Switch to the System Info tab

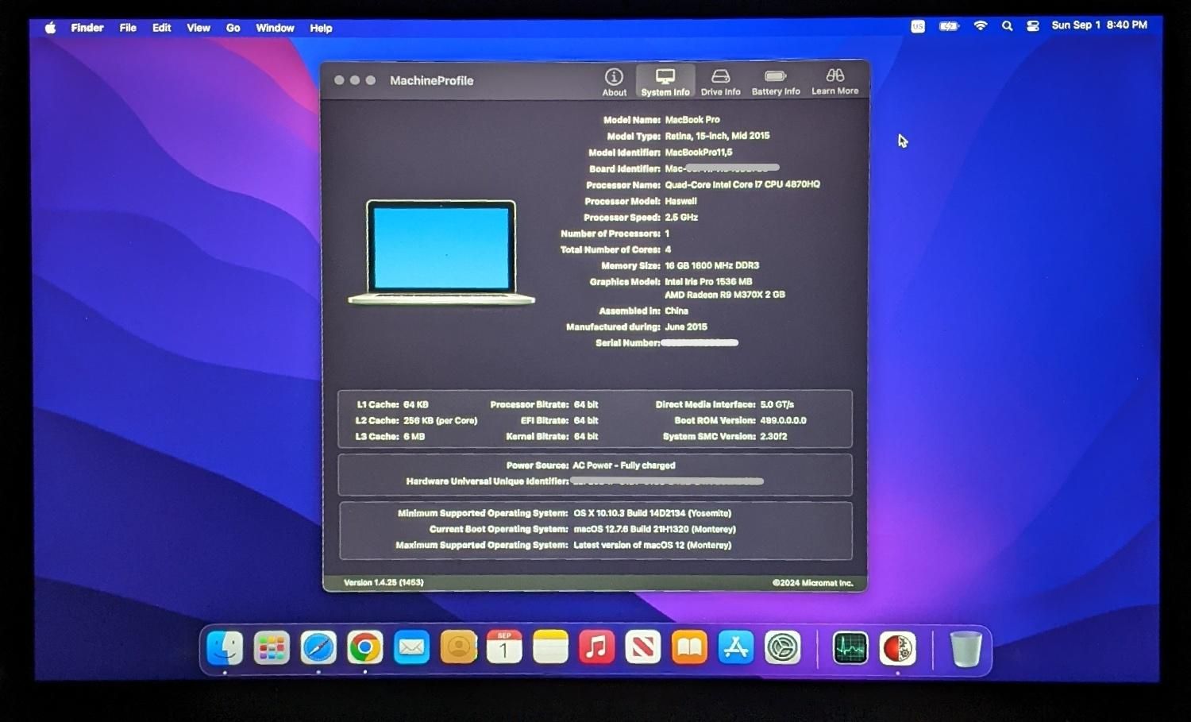[665, 82]
